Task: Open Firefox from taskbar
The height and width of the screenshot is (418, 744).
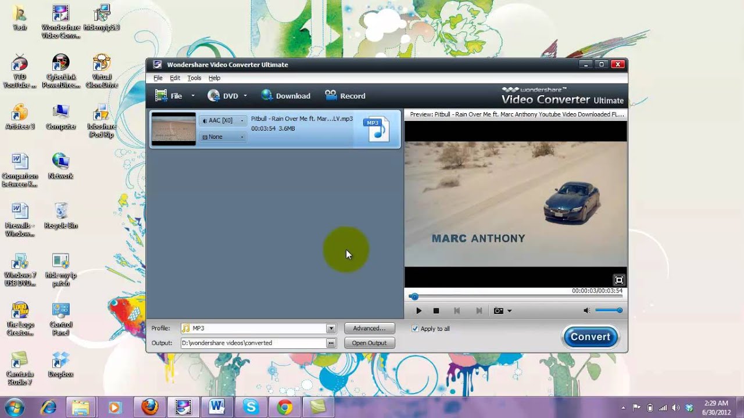Action: (x=149, y=408)
